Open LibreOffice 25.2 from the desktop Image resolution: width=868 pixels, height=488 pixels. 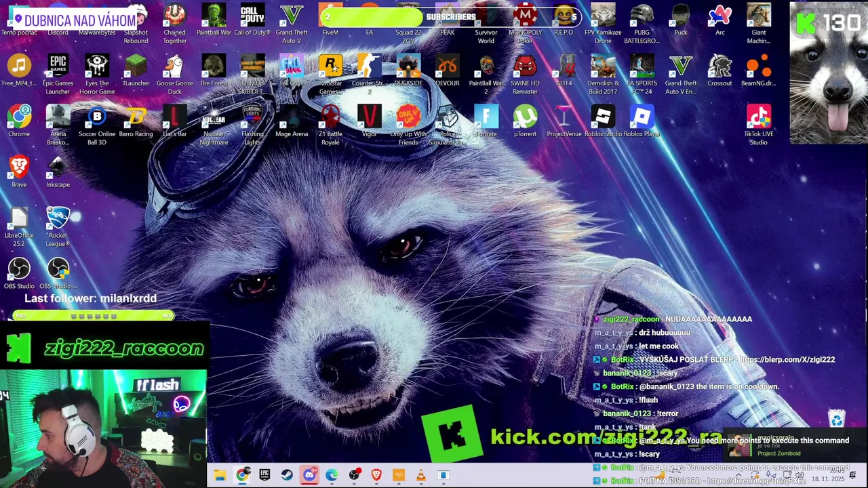click(19, 227)
